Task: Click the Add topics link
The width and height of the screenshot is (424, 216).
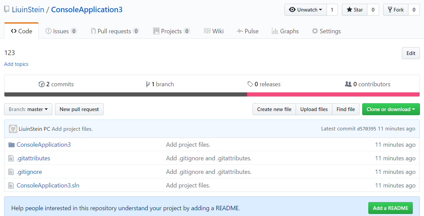Action: tap(16, 64)
